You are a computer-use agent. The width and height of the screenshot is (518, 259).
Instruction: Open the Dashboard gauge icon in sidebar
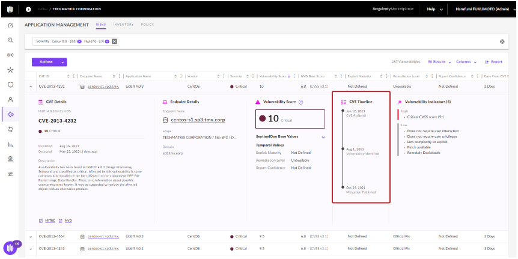[x=10, y=25]
